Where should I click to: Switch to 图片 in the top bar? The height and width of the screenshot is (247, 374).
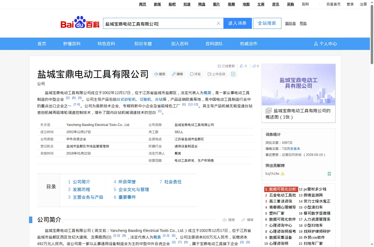217,4
